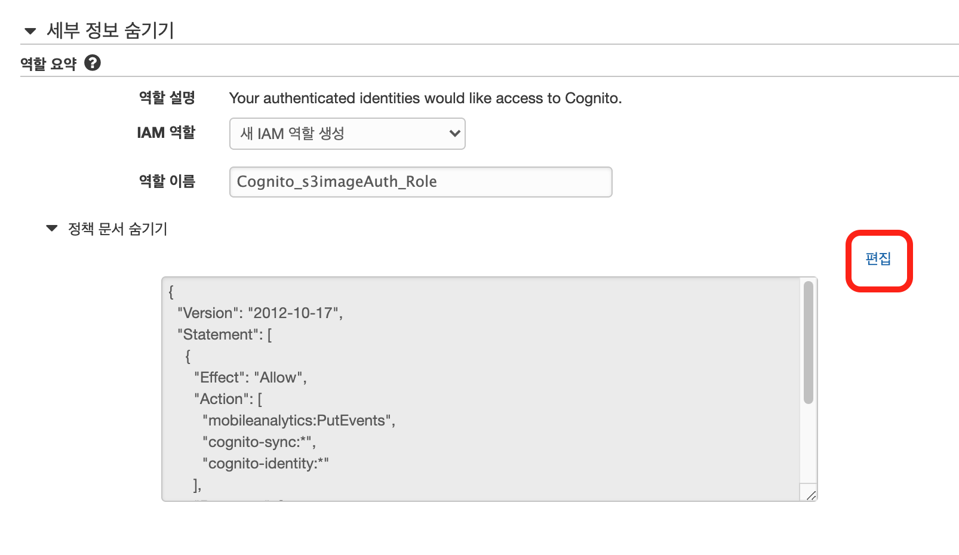Click the role description text about Cognito
The height and width of the screenshot is (555, 959).
coord(425,98)
